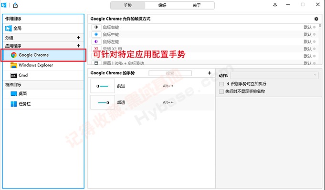The height and width of the screenshot is (190, 325).
Task: Select Windows Explorer in application list
Action: point(43,65)
